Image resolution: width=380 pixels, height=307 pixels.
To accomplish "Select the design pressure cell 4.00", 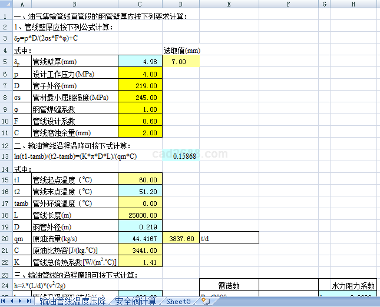I will 140,74.
